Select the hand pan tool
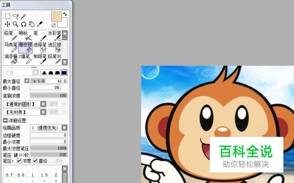294x183 pixels. [32, 24]
